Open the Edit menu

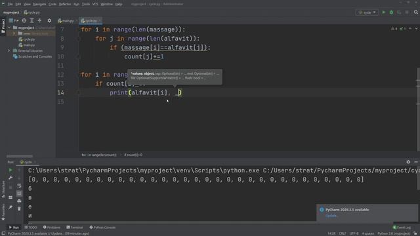click(18, 4)
